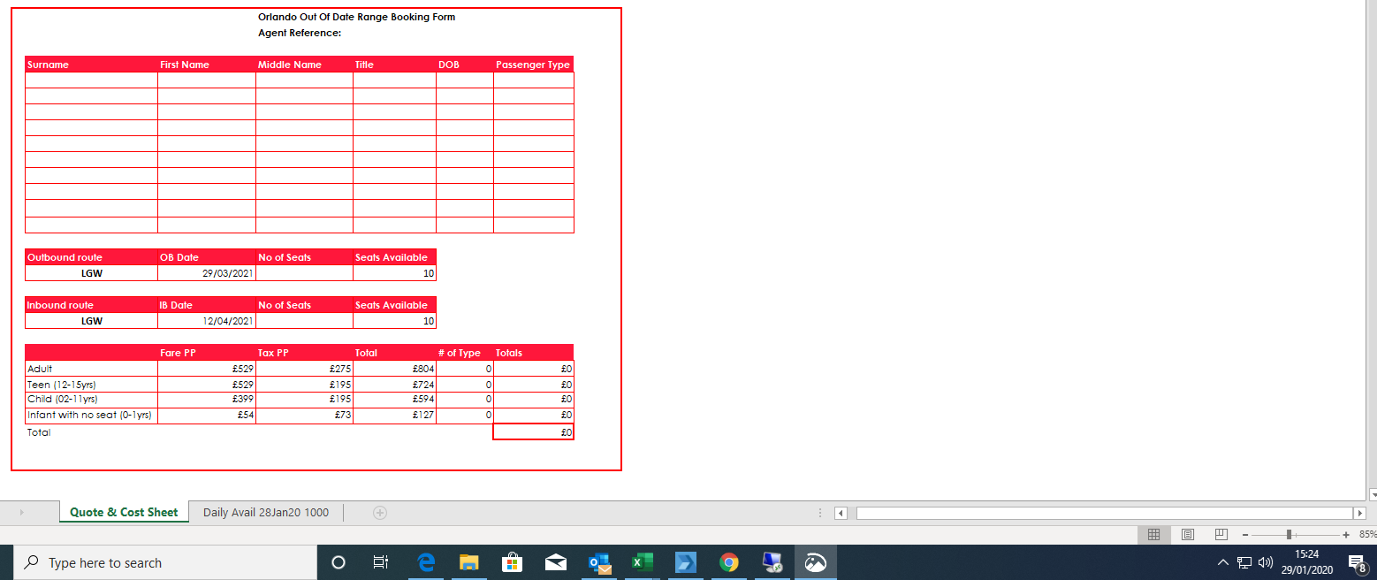Select Adult # of Type cell showing 0
This screenshot has height=580, width=1377.
(465, 369)
